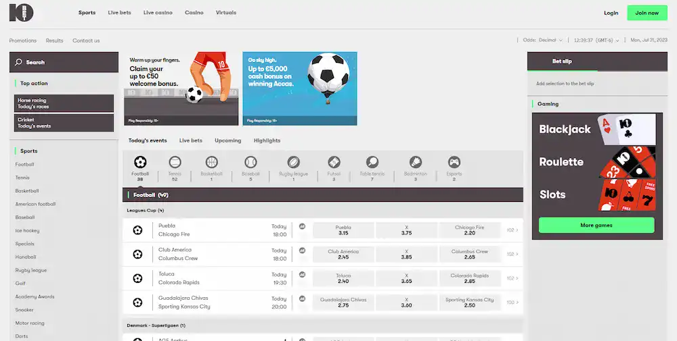Bet on Puebla at 3.15

point(343,230)
